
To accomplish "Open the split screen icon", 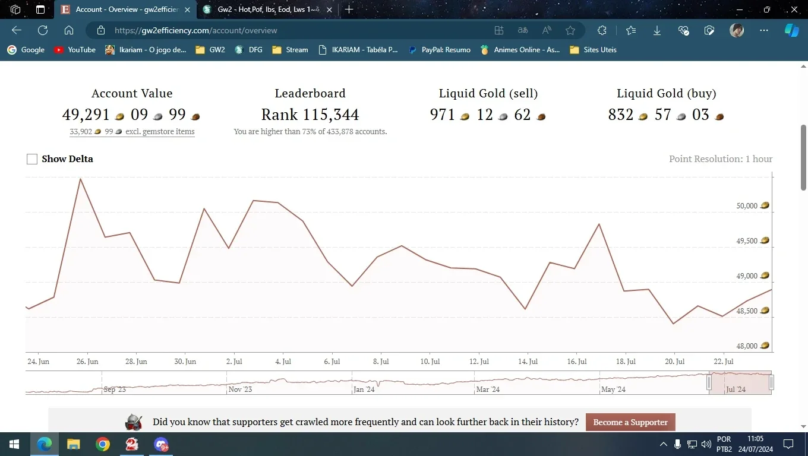I will click(x=499, y=30).
